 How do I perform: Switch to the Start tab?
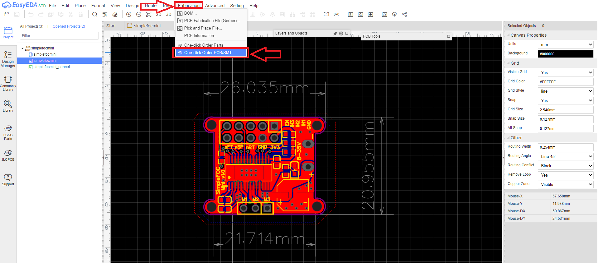(111, 26)
